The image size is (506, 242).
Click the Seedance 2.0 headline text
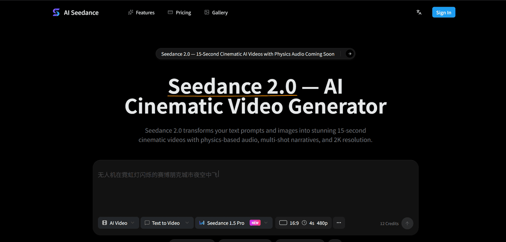[x=232, y=86]
